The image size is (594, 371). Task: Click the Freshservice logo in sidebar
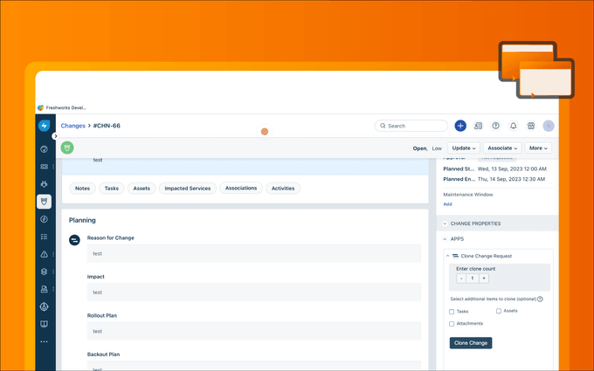coord(44,126)
